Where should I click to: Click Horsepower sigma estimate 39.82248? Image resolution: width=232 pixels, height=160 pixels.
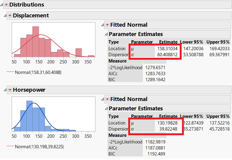pos(168,129)
